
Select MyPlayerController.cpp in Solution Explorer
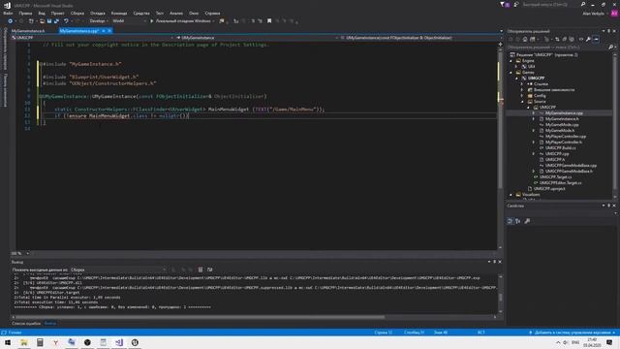tap(566, 136)
